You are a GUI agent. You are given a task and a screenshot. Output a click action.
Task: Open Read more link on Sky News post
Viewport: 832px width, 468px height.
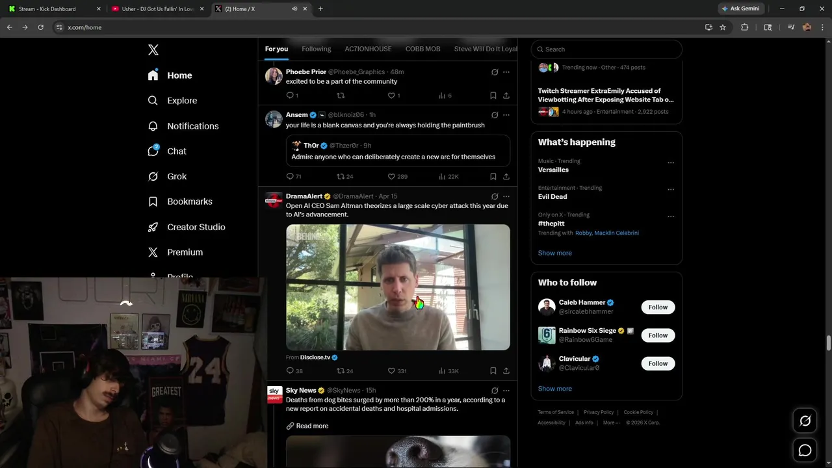pos(307,426)
